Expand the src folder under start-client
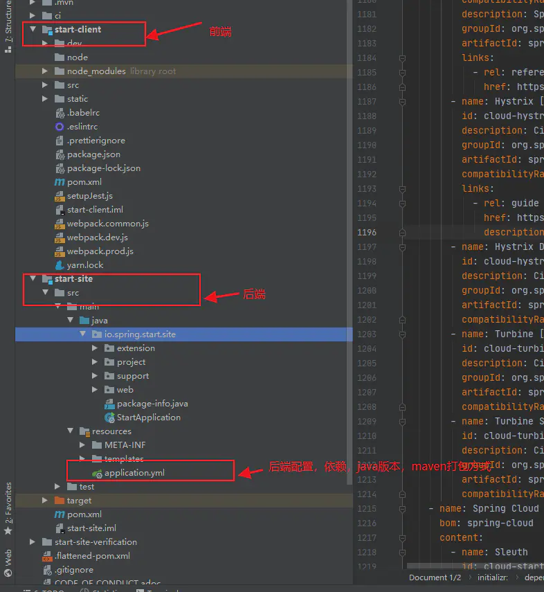The height and width of the screenshot is (592, 544). tap(45, 85)
